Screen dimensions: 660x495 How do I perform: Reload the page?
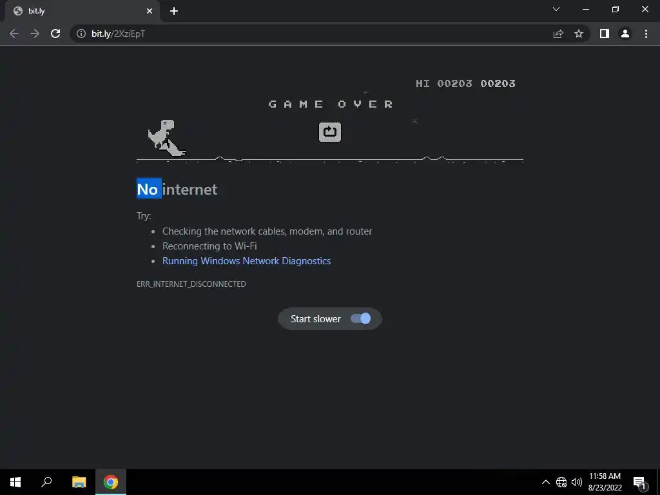tap(55, 34)
